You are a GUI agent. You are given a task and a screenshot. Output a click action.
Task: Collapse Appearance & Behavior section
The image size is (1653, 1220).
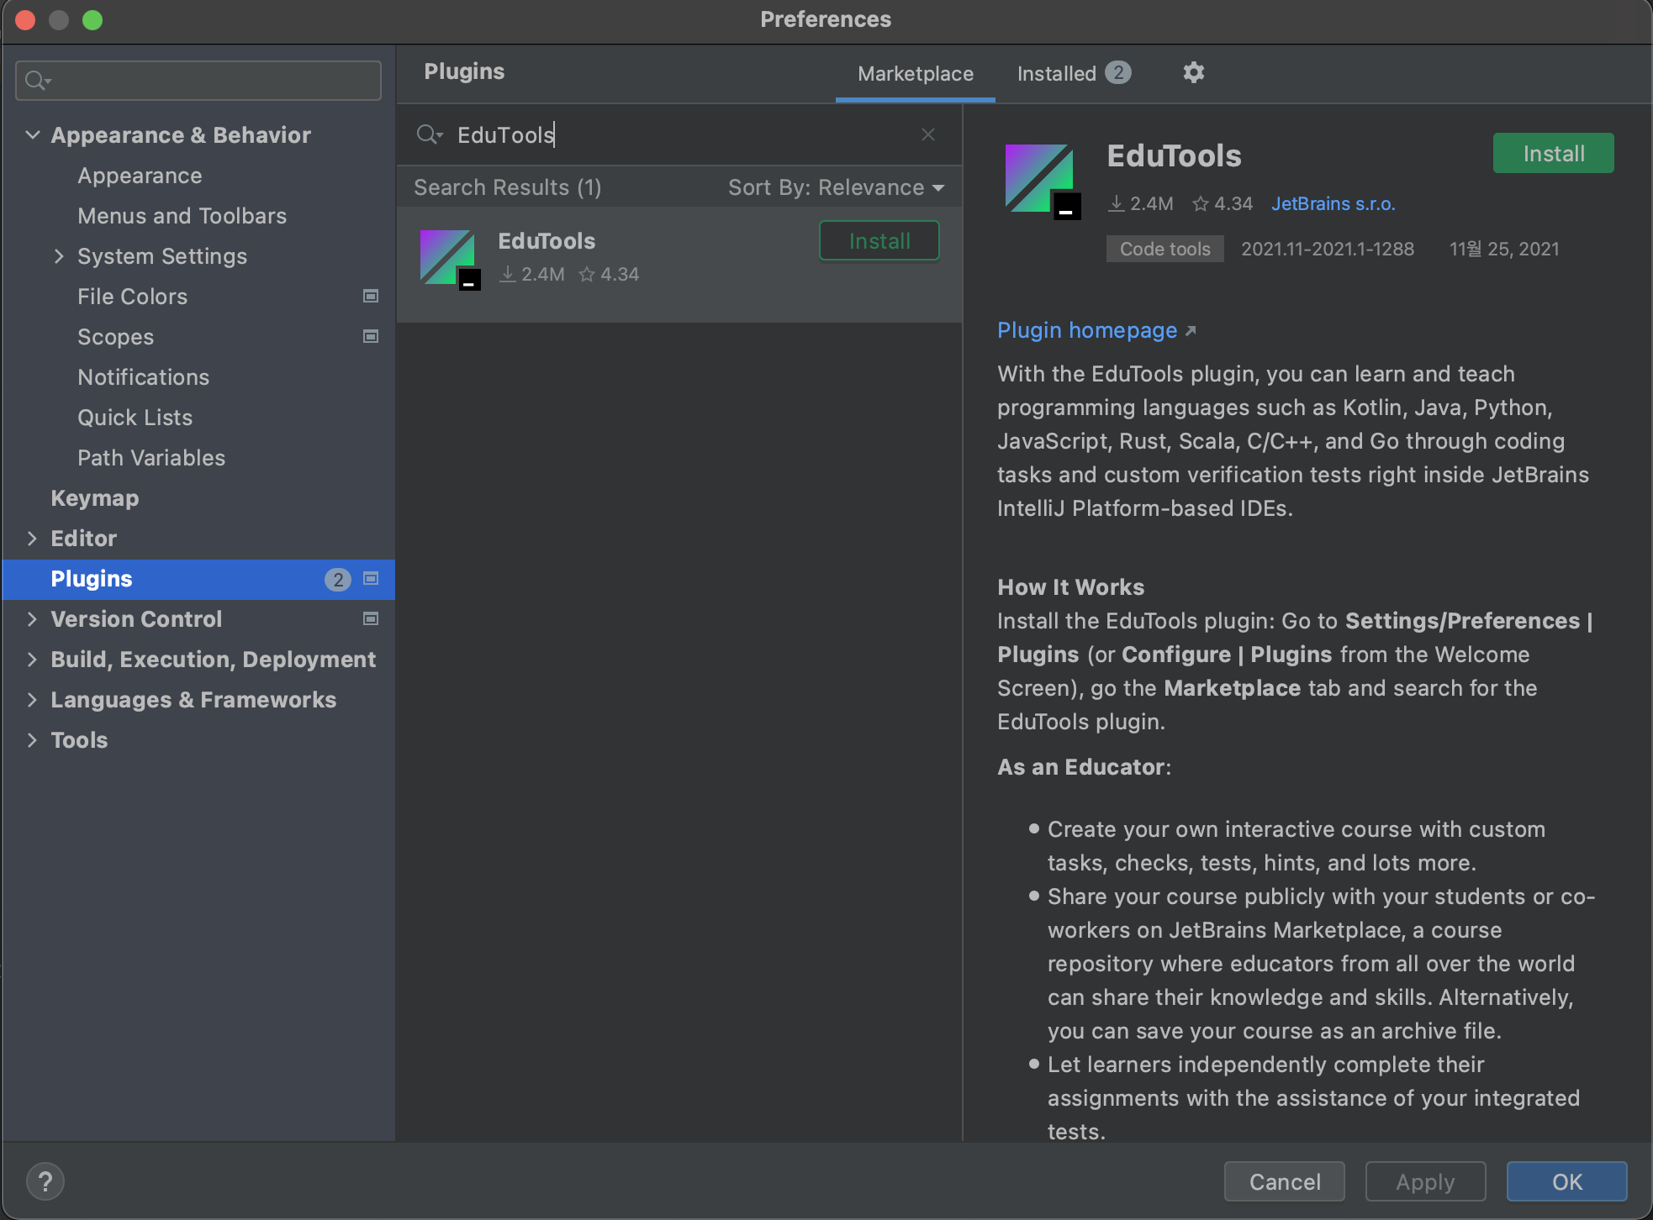pos(33,134)
